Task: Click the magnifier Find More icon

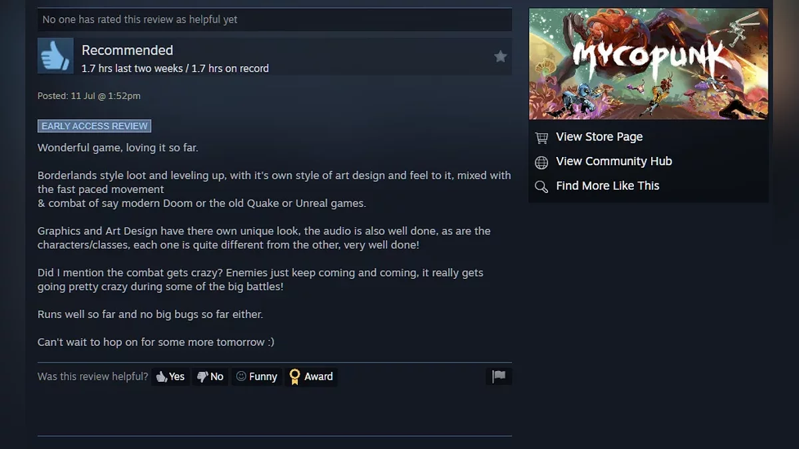Action: tap(541, 187)
